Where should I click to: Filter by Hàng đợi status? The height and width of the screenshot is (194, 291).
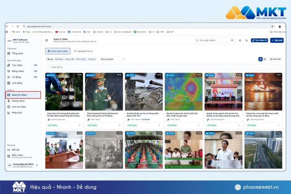[70, 59]
